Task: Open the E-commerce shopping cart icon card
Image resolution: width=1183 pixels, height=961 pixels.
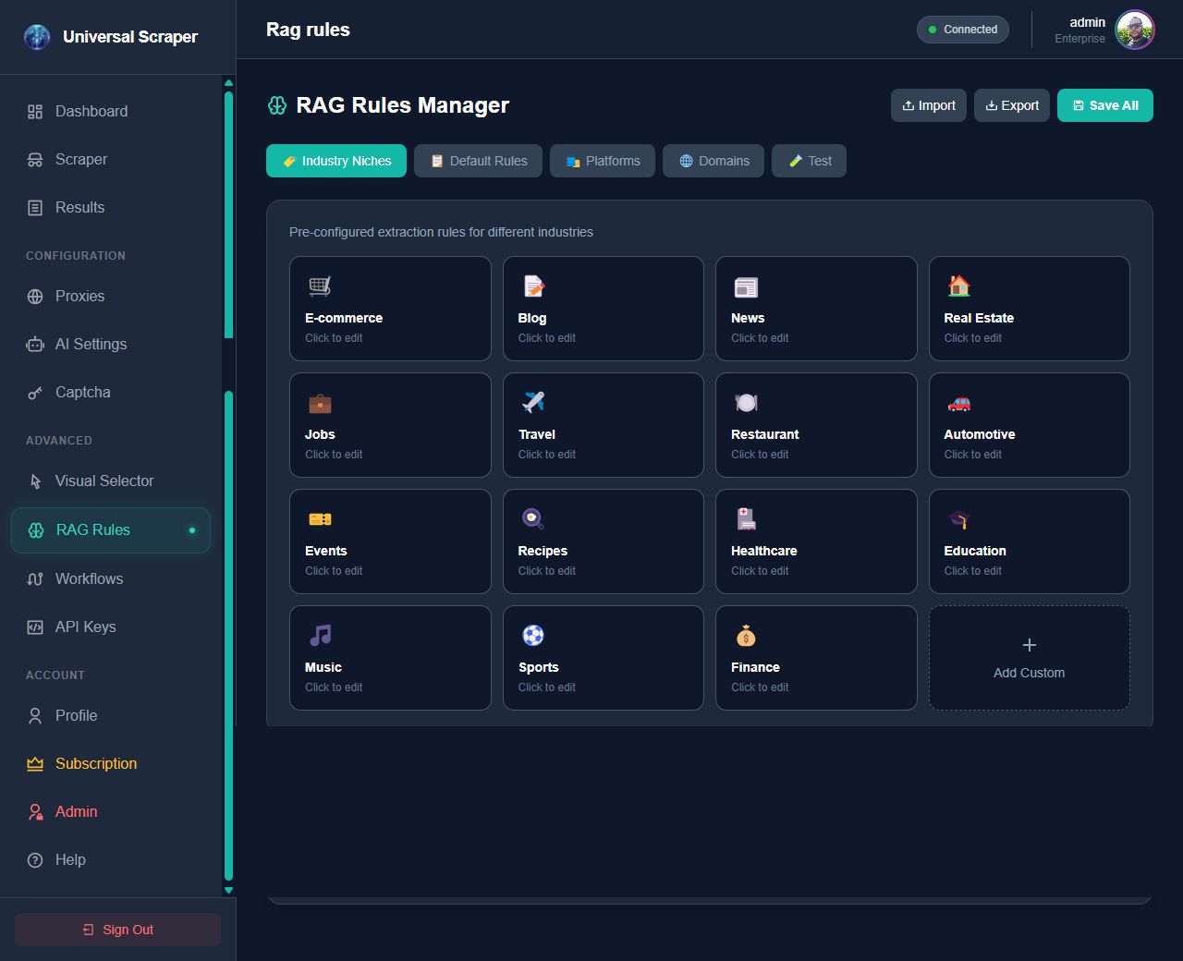Action: point(320,286)
